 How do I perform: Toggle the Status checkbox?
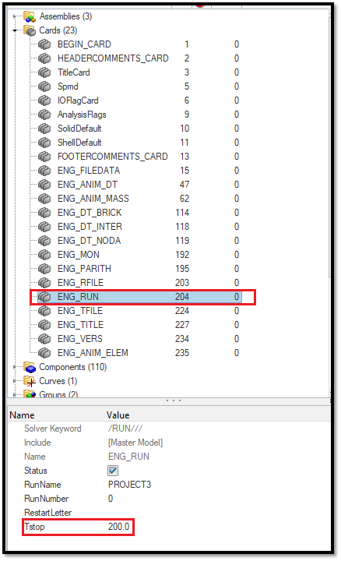[113, 471]
